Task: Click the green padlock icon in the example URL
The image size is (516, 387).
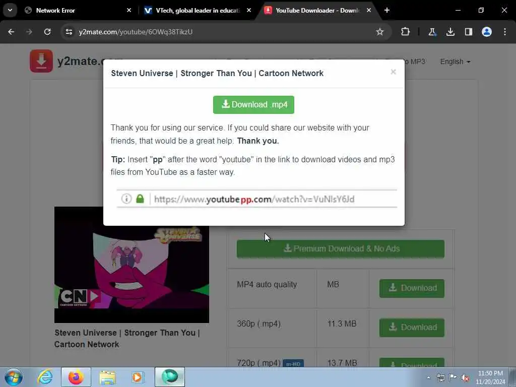Action: pos(140,199)
